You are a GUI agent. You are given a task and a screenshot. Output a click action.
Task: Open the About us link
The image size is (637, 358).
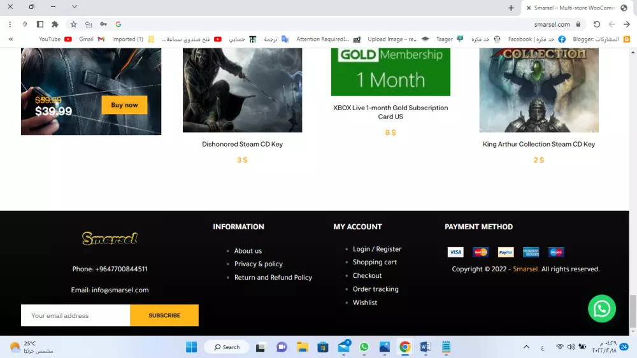[248, 251]
